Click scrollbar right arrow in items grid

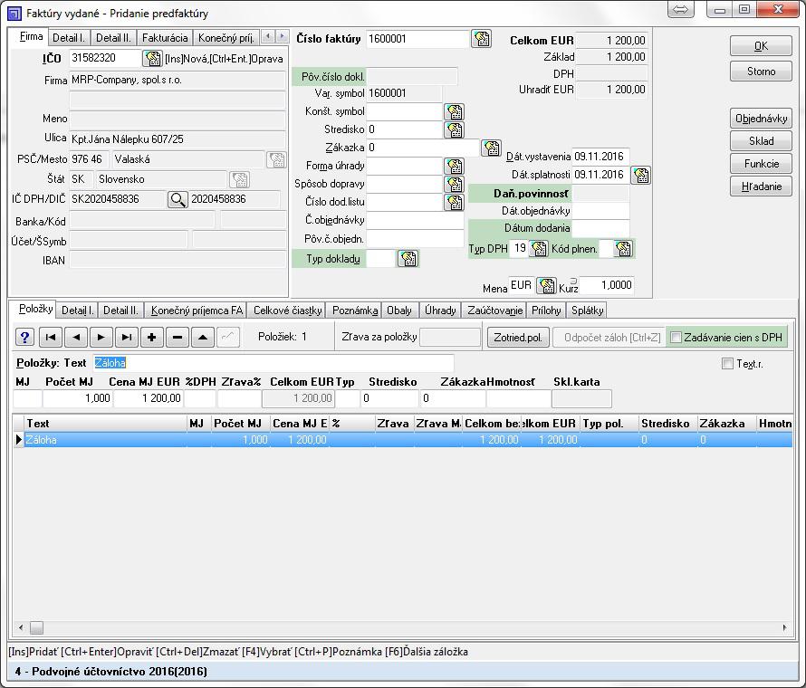(x=785, y=627)
